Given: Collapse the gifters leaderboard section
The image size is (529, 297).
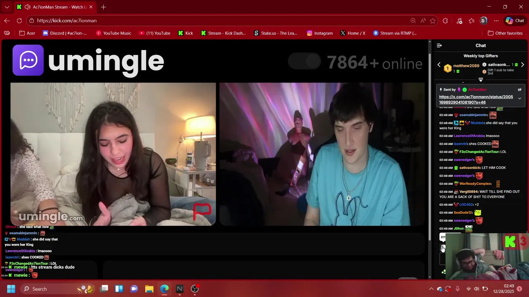Looking at the screenshot, I should click(x=481, y=80).
